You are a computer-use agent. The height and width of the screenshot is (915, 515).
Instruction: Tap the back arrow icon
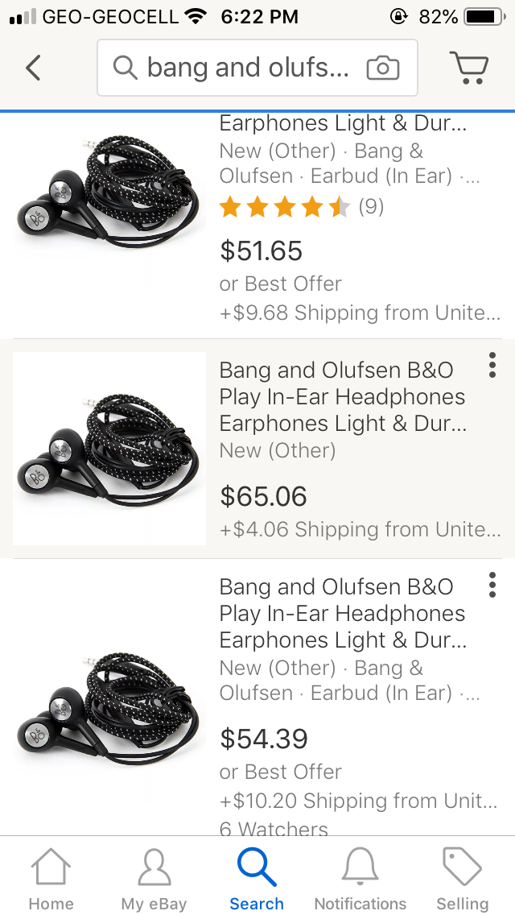tap(33, 68)
